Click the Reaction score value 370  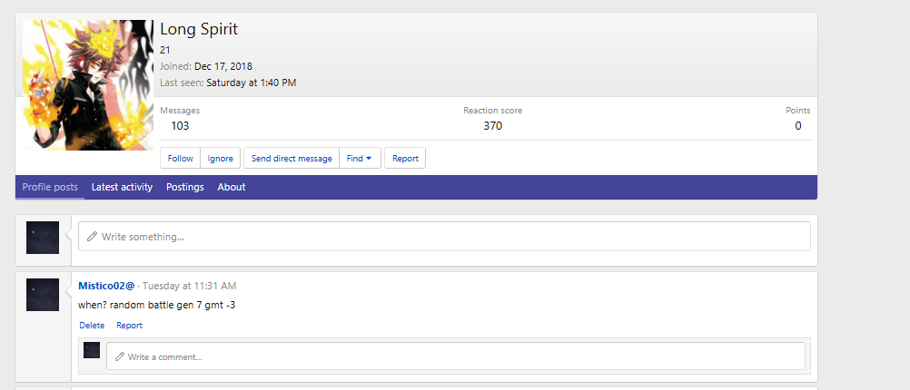point(493,126)
